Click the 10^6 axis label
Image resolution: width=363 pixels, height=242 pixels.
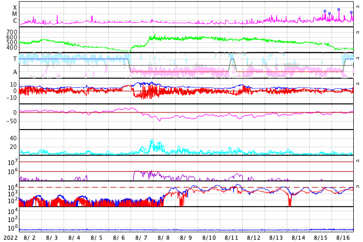[x=13, y=172]
